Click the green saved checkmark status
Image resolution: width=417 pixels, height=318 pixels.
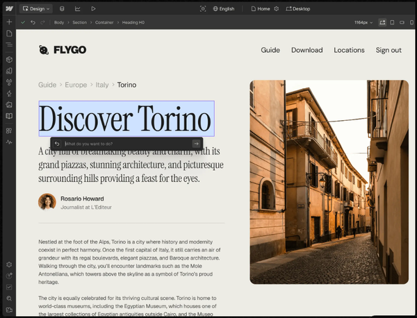click(x=23, y=22)
